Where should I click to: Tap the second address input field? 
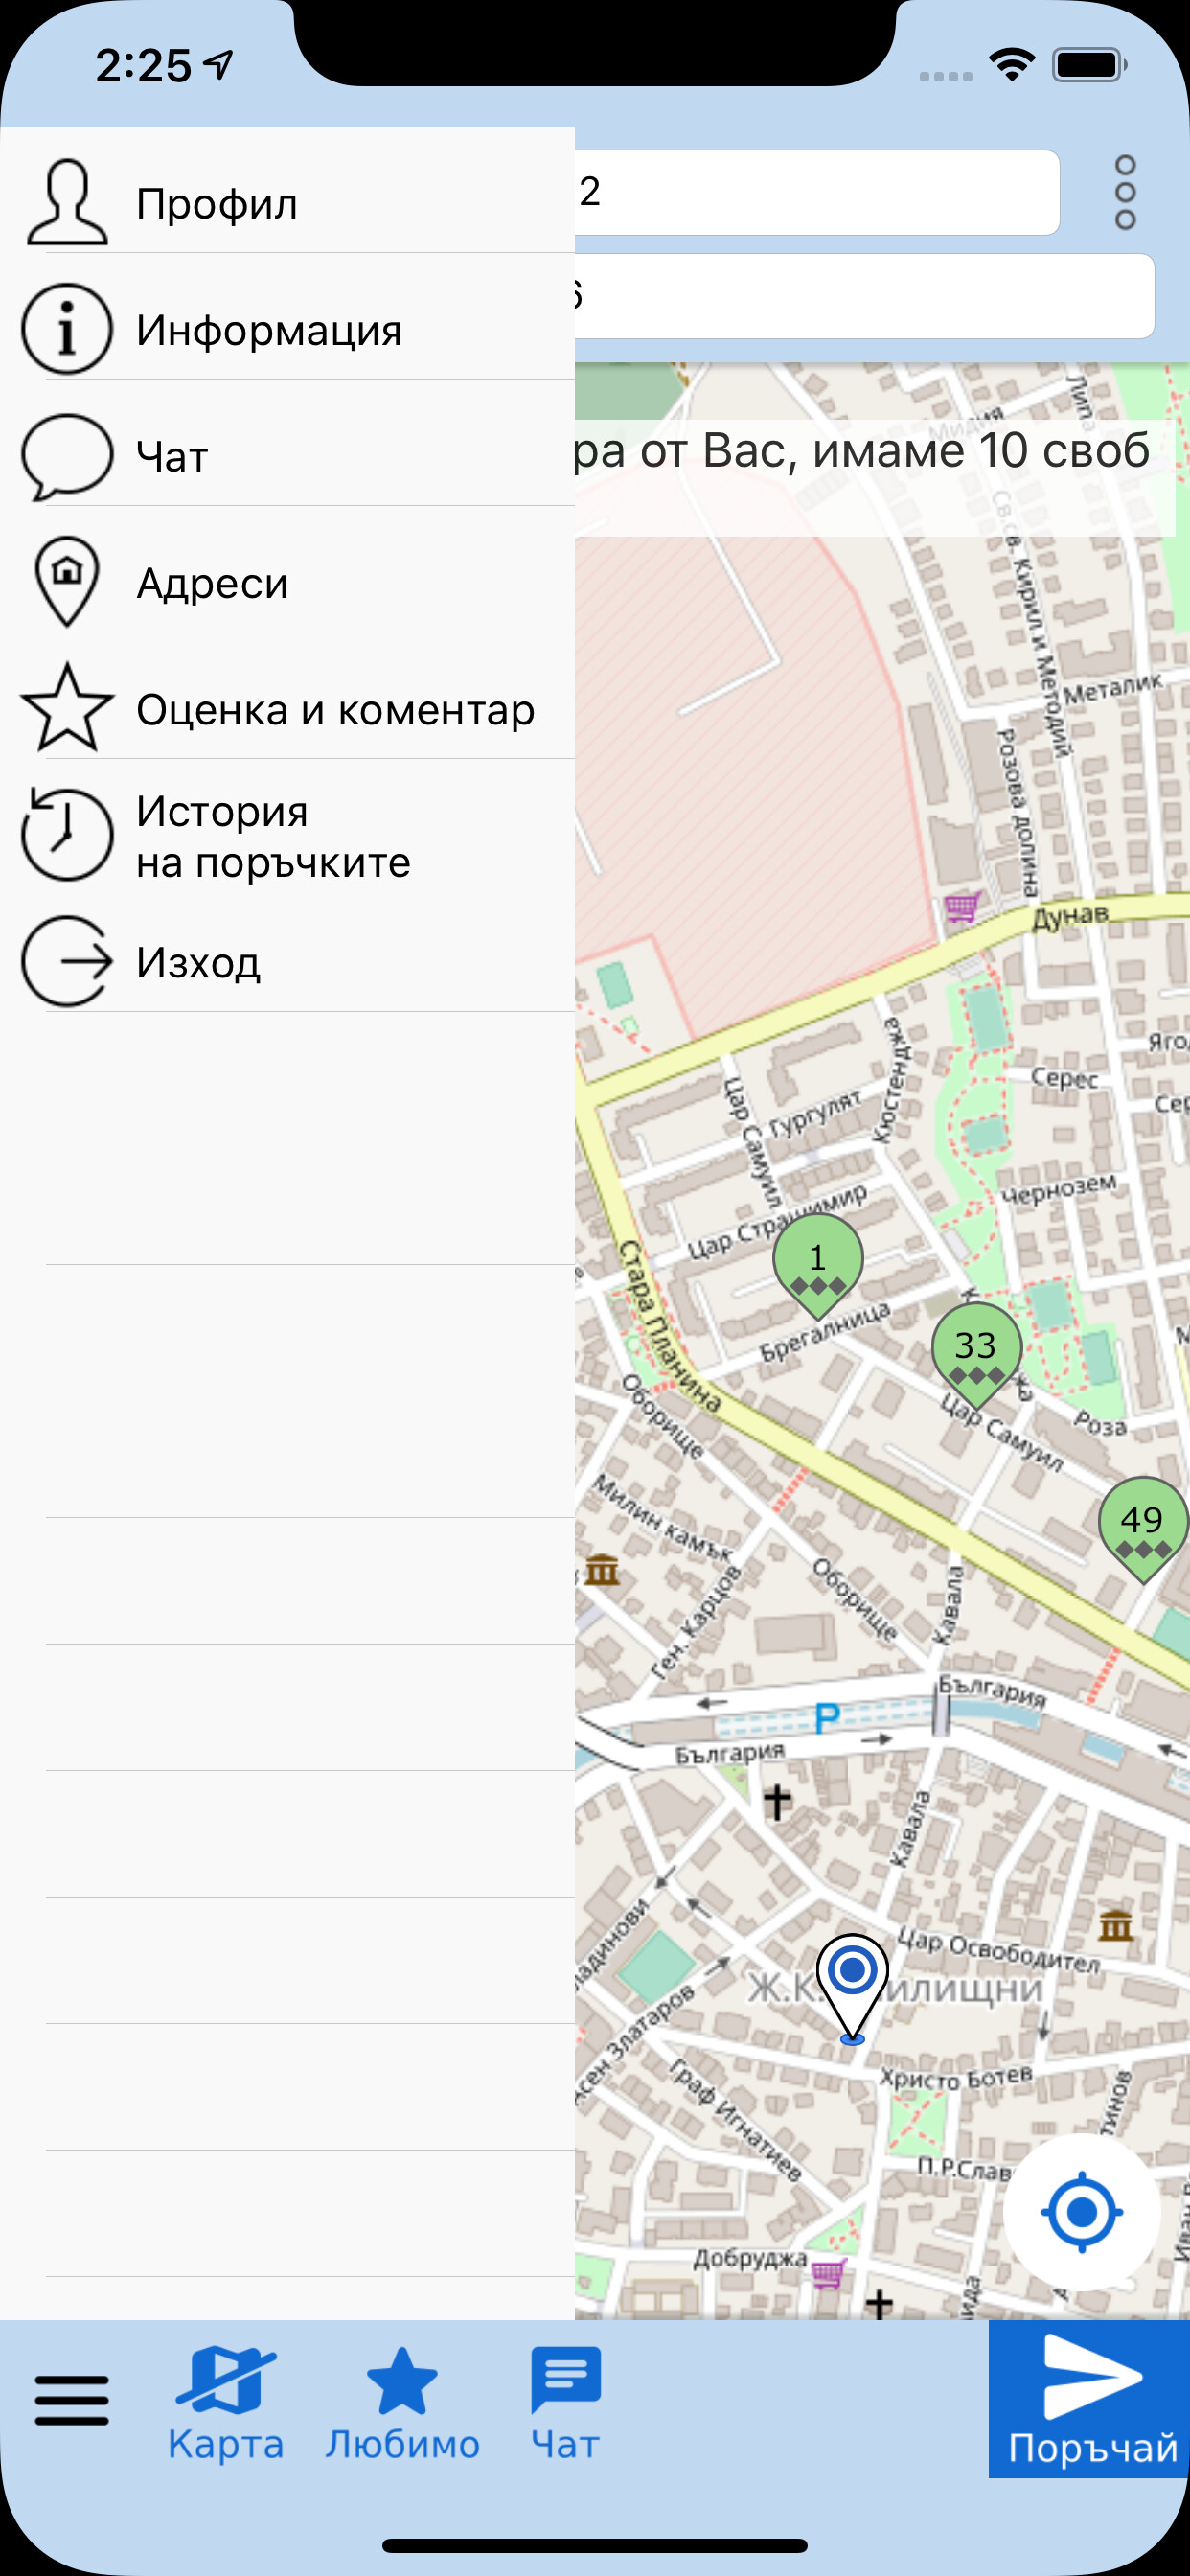pyautogui.click(x=865, y=296)
